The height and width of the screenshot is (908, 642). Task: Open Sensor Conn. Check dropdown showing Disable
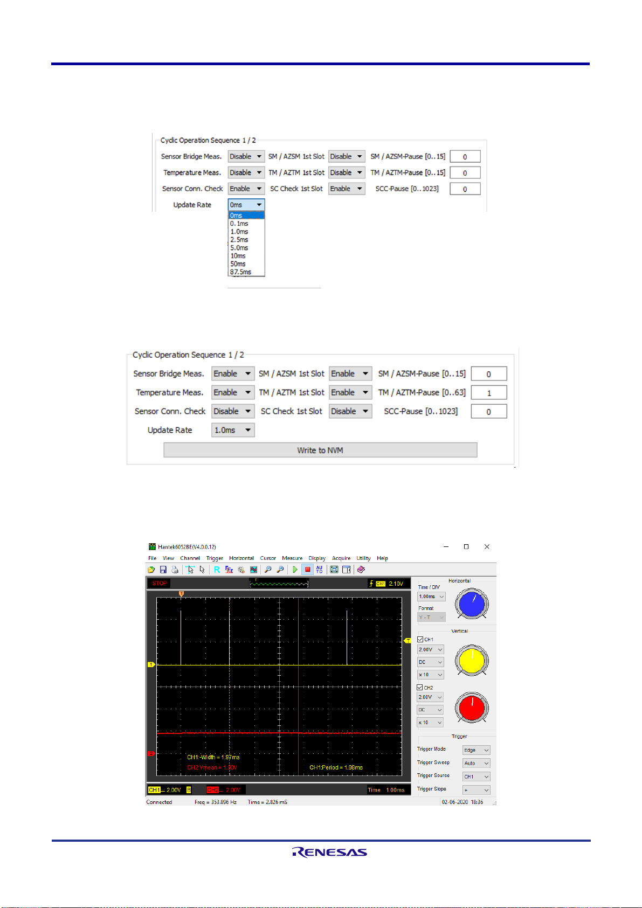tap(233, 411)
